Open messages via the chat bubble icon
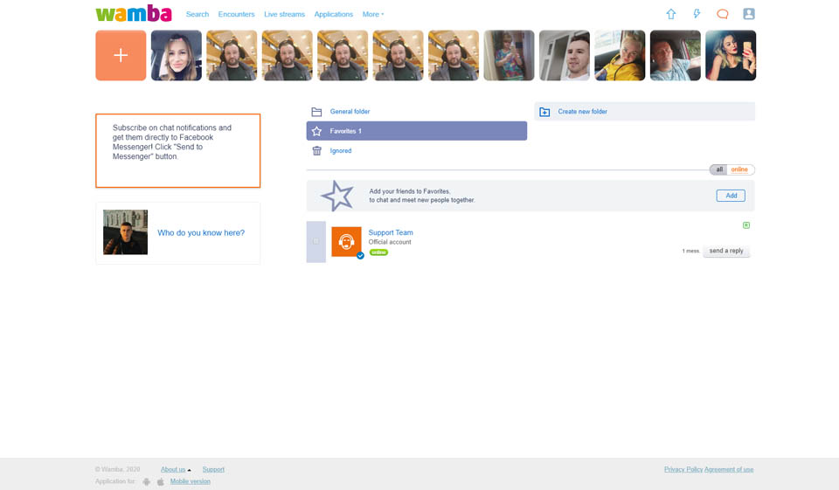 tap(722, 14)
